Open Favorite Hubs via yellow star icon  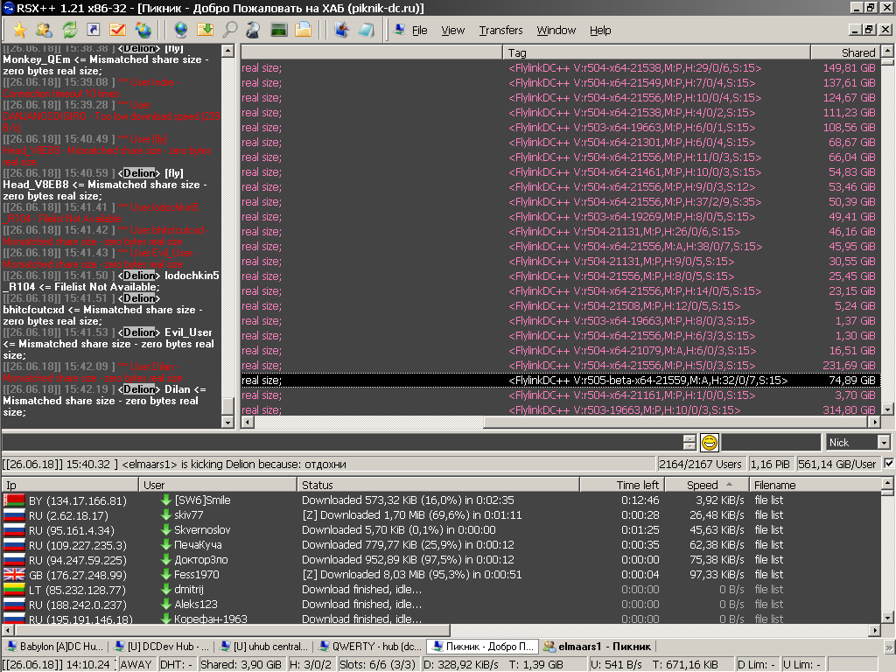point(20,30)
